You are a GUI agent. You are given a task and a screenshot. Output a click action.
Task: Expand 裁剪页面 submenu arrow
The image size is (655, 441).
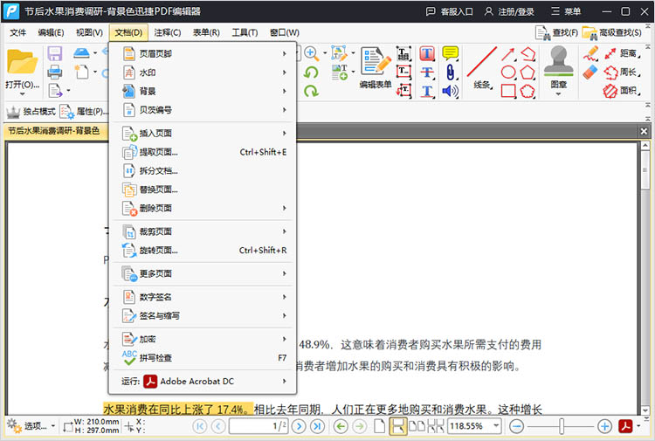coord(285,231)
